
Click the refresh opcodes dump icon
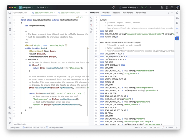coord(91,18)
